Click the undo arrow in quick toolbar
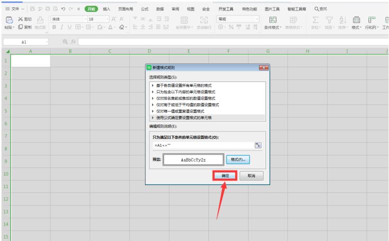389x241 pixels. (x=63, y=9)
